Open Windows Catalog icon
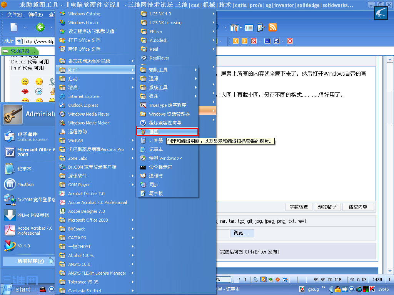The width and height of the screenshot is (394, 295). coord(62,14)
